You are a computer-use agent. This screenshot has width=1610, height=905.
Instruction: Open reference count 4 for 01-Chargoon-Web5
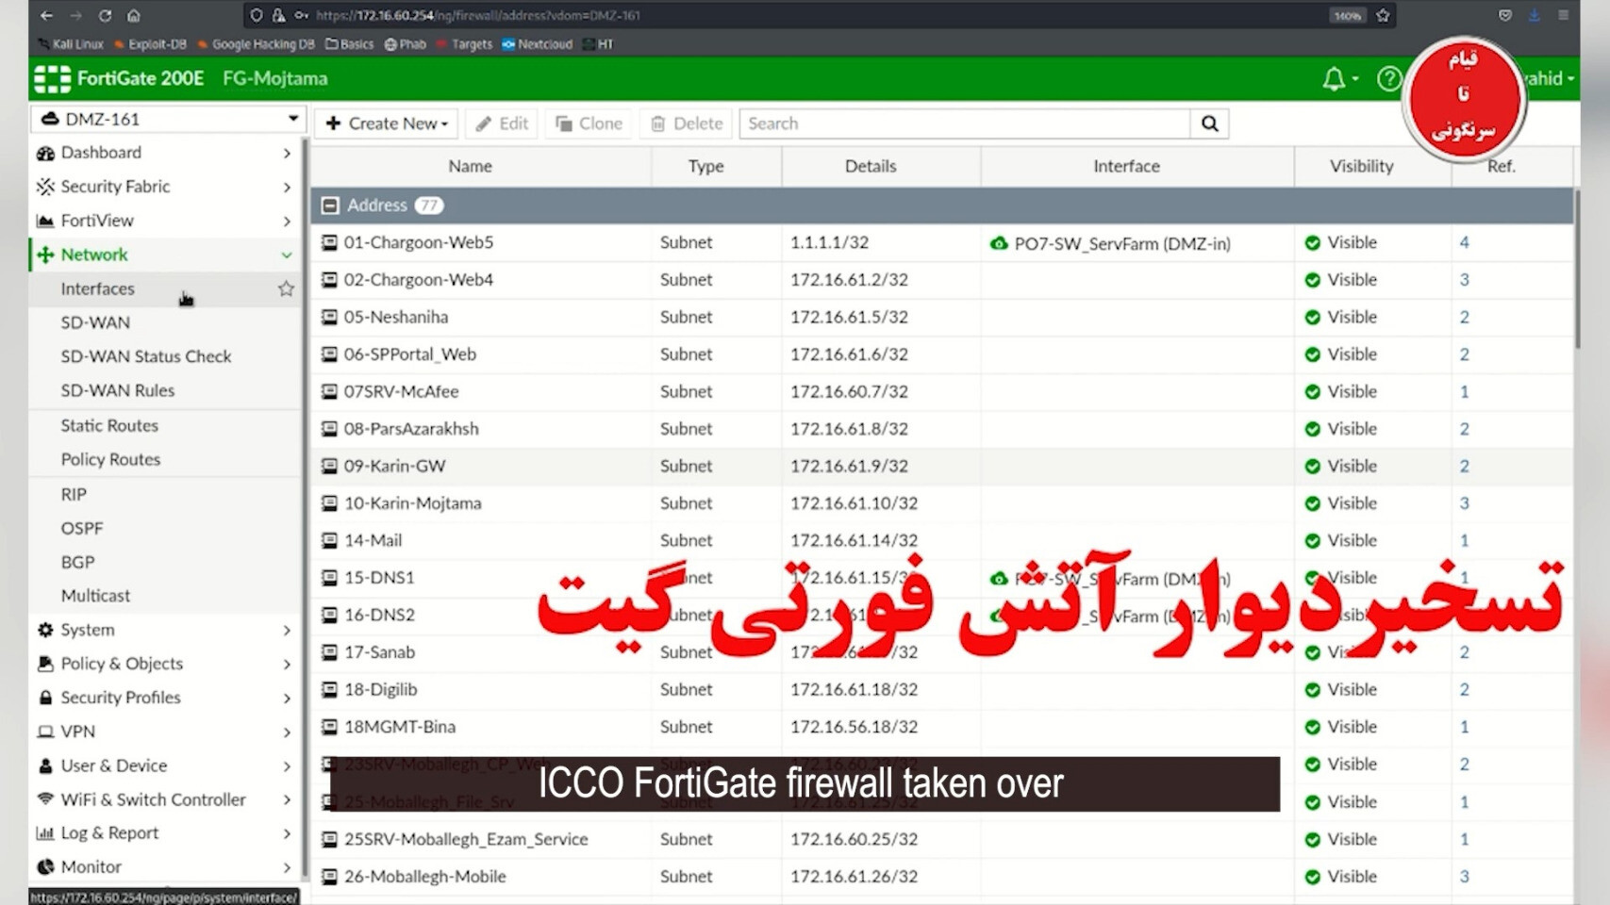pyautogui.click(x=1464, y=242)
